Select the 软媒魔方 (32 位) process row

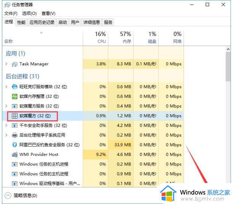[93, 116]
